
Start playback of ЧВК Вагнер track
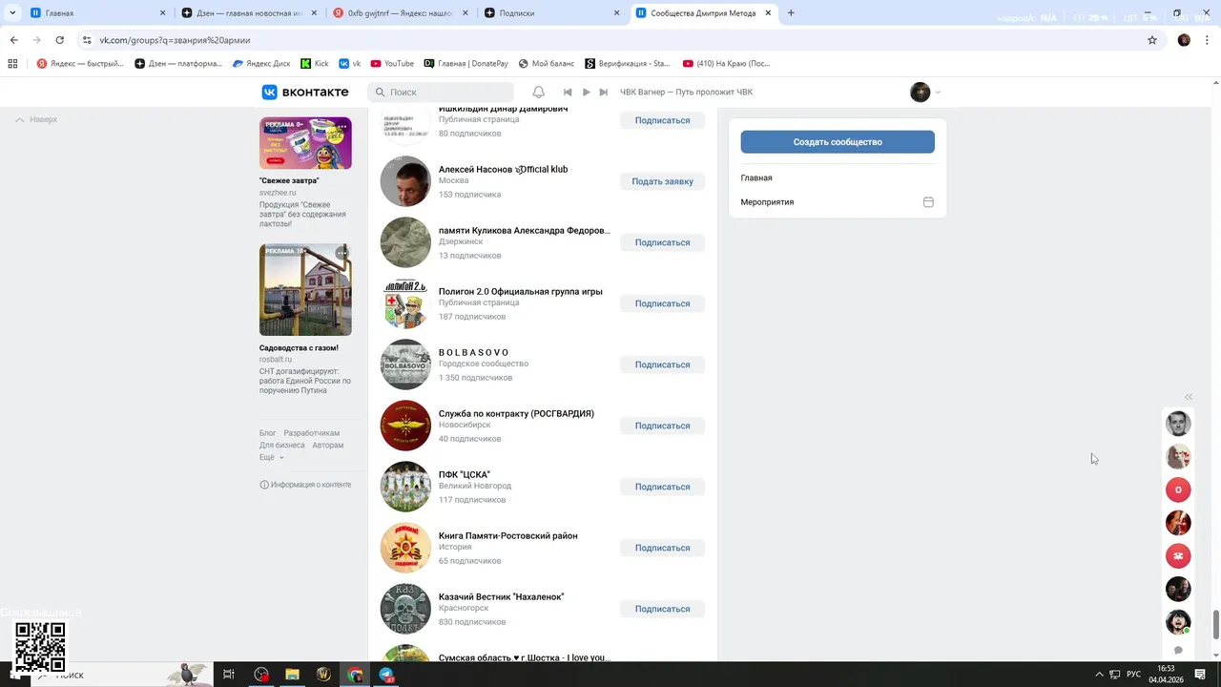[586, 93]
